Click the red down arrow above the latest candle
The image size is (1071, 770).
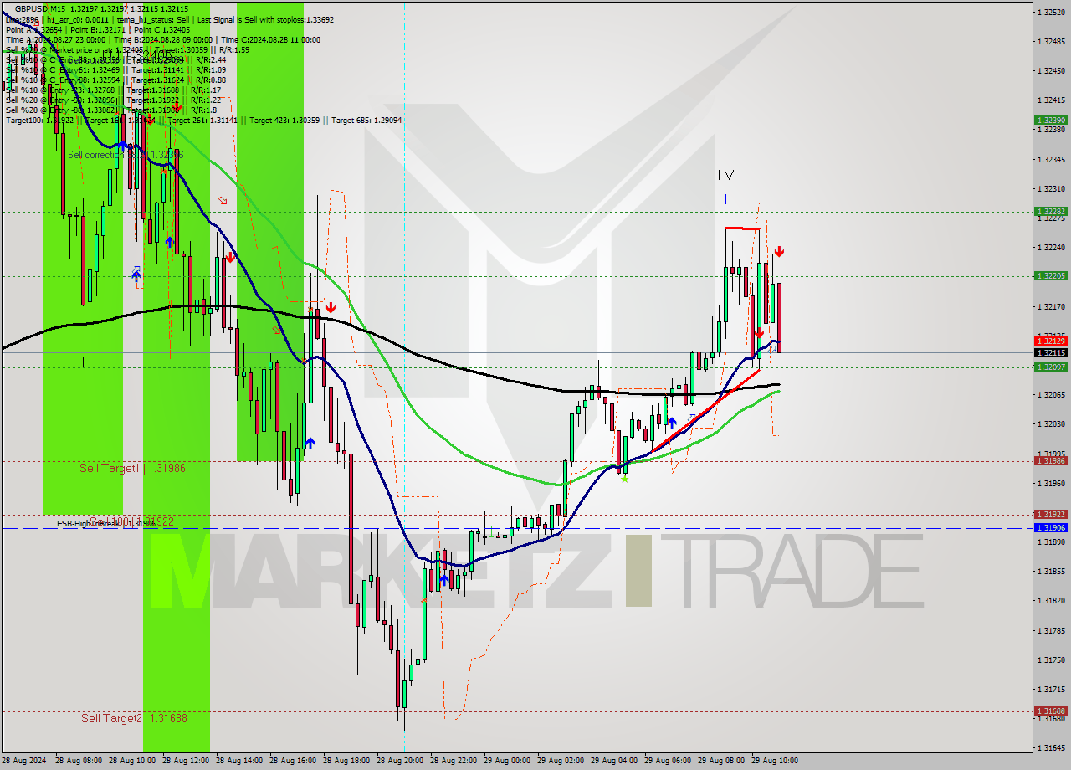[x=779, y=251]
